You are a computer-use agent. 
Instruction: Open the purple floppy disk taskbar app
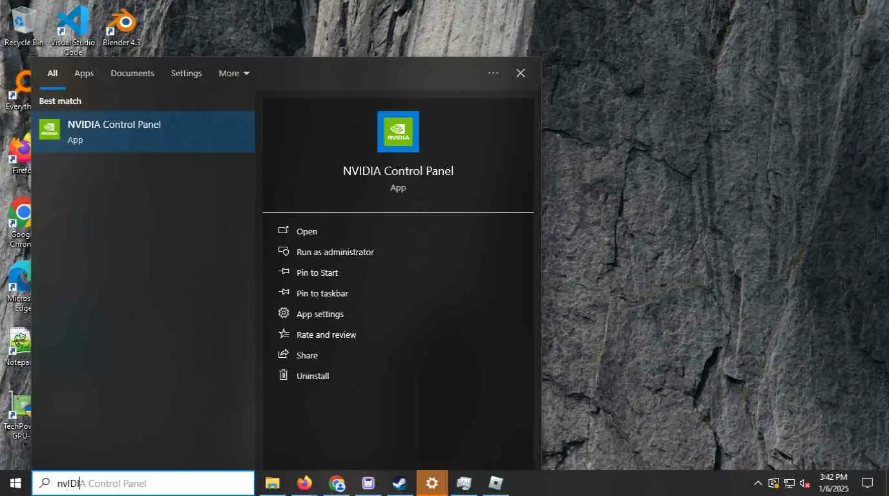pos(368,483)
